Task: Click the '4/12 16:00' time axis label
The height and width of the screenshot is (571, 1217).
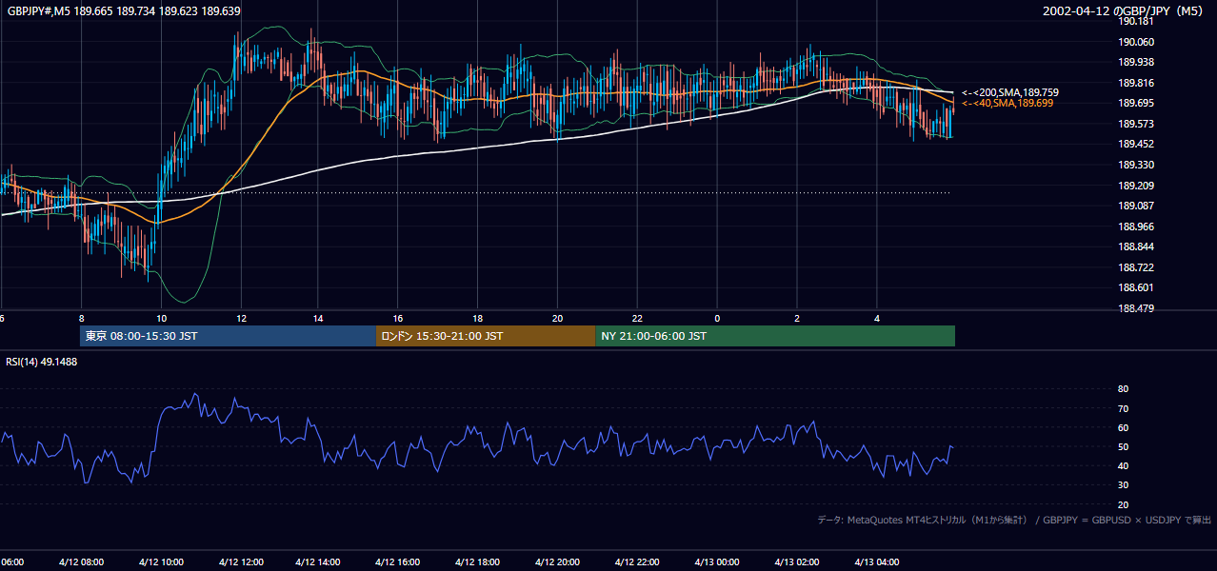Action: (397, 562)
